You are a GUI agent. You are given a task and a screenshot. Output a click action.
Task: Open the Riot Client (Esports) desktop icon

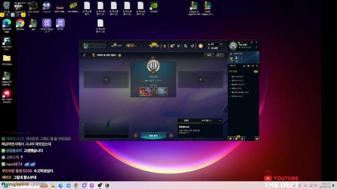pyautogui.click(x=7, y=96)
